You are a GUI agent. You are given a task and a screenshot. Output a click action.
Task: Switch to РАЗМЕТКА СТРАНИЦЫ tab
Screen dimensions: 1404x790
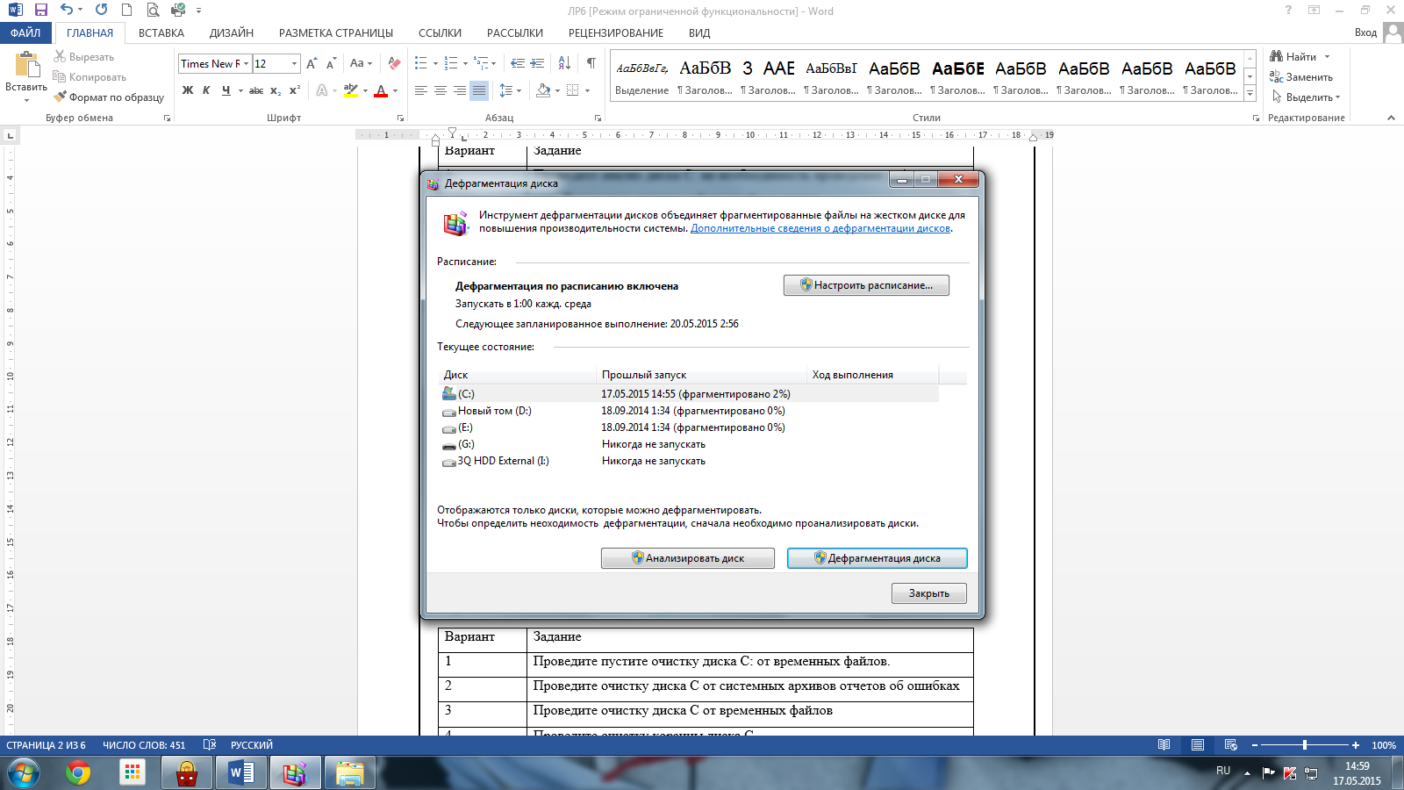point(336,32)
